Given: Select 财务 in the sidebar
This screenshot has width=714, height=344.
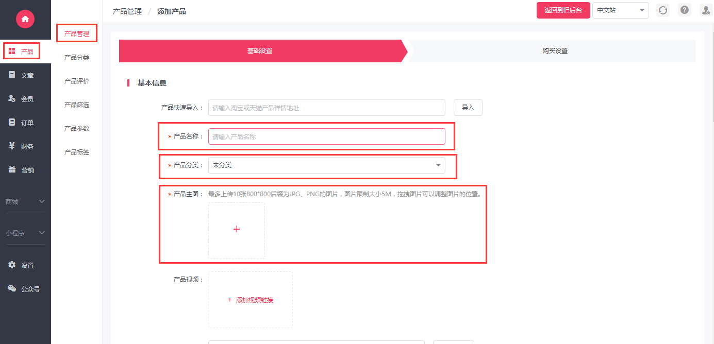Looking at the screenshot, I should [x=22, y=146].
